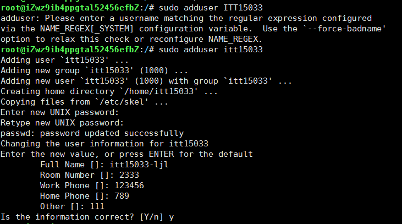Click Home Phone value '789'
The height and width of the screenshot is (224, 402).
click(x=122, y=196)
